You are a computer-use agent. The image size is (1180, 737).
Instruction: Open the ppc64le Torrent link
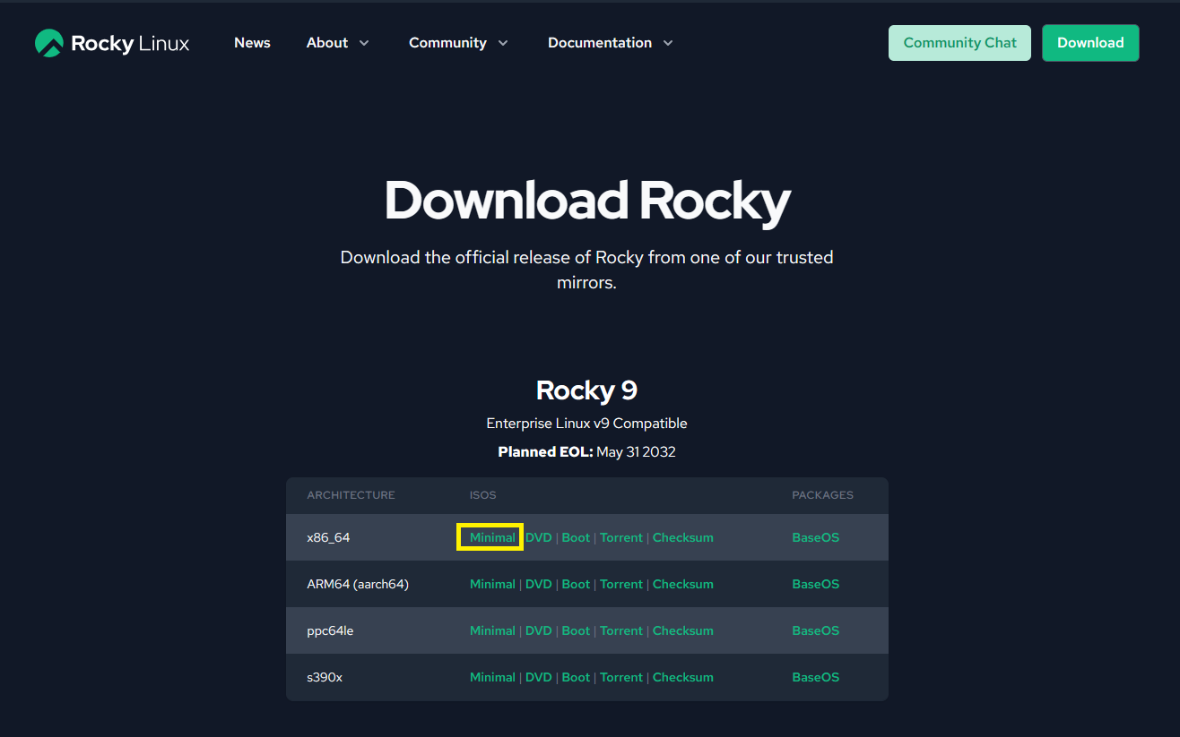(x=621, y=630)
